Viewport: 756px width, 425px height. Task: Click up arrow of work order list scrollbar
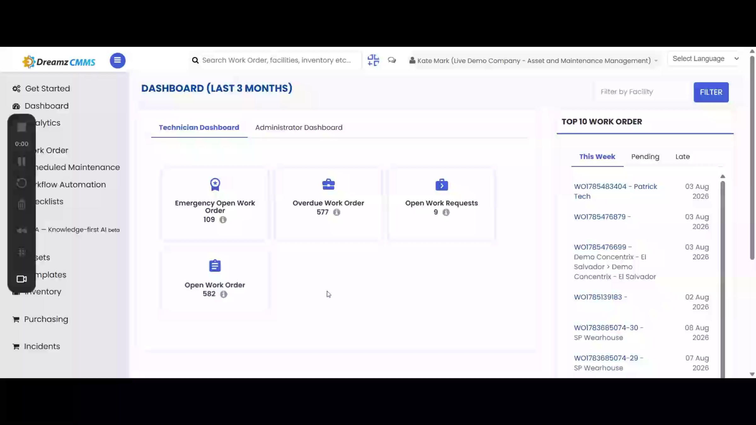click(x=723, y=176)
